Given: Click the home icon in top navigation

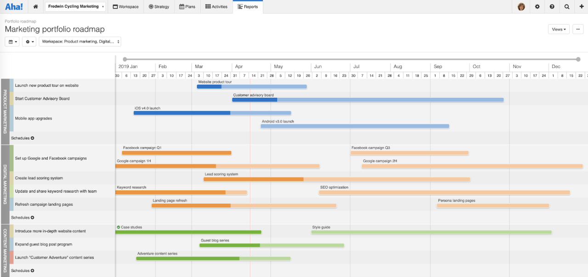Looking at the screenshot, I should tap(35, 6).
